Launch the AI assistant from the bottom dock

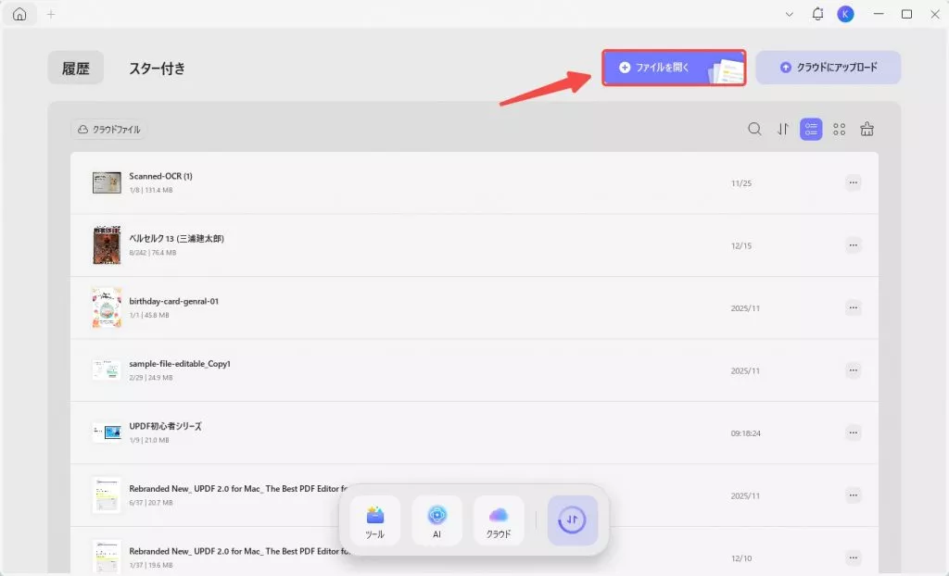(437, 520)
